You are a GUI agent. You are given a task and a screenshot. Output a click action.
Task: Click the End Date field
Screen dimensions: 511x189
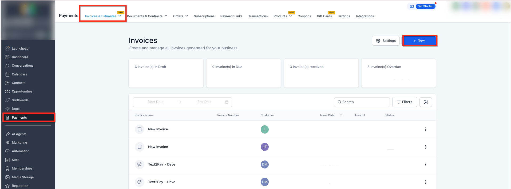(x=204, y=102)
